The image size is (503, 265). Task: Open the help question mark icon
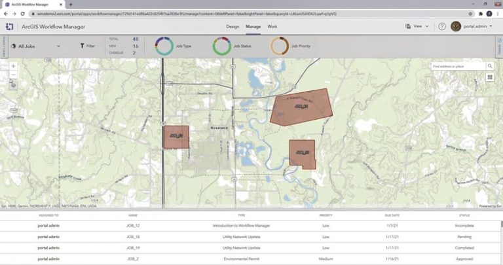pyautogui.click(x=442, y=27)
